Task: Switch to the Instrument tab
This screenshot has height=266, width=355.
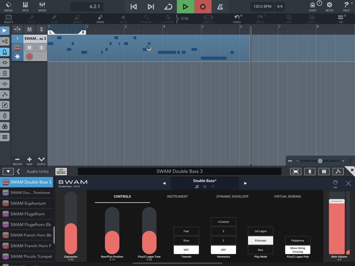Action: tap(177, 196)
